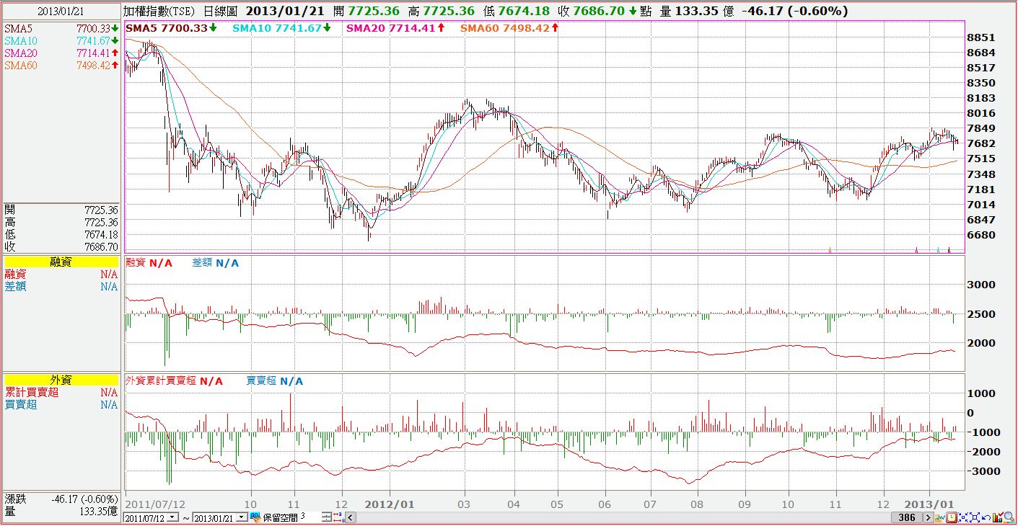Toggle the clock time-period icon
The image size is (1018, 526).
coord(952,517)
